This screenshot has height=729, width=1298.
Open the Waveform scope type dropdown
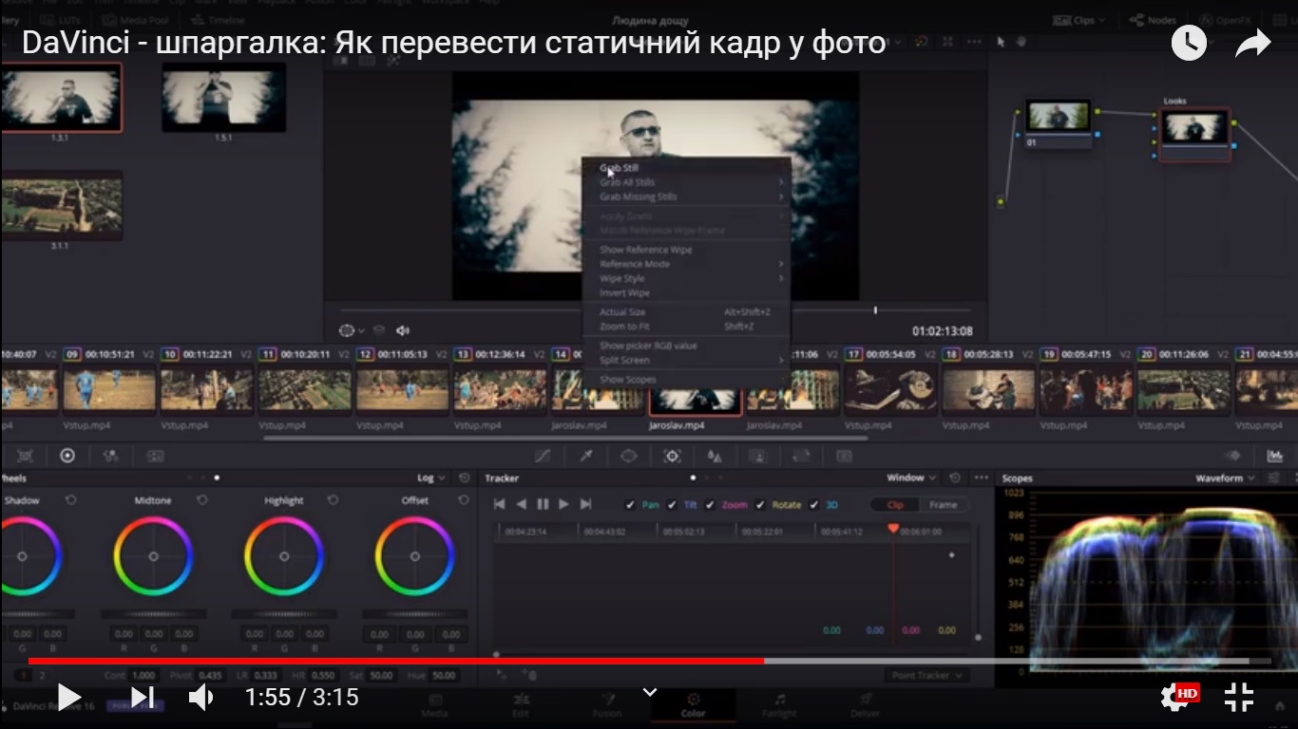(x=1225, y=478)
